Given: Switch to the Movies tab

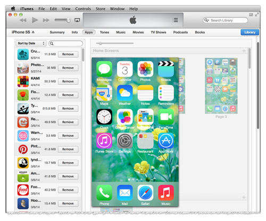Looking at the screenshot, I should (x=138, y=32).
